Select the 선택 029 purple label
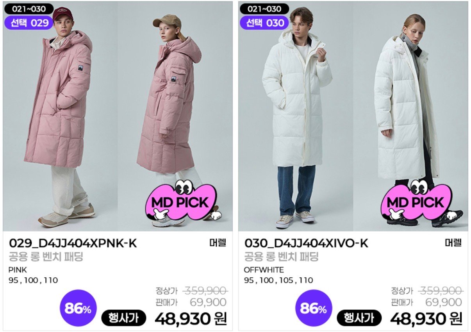471x332 pixels. (29, 23)
